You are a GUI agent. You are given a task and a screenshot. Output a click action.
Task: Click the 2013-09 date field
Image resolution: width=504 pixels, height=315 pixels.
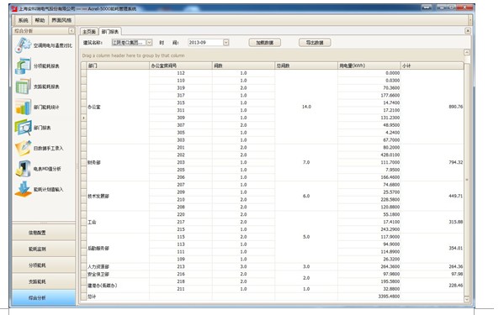pyautogui.click(x=205, y=42)
